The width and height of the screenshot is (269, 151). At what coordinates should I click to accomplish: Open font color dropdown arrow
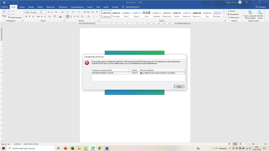[x=63, y=17]
